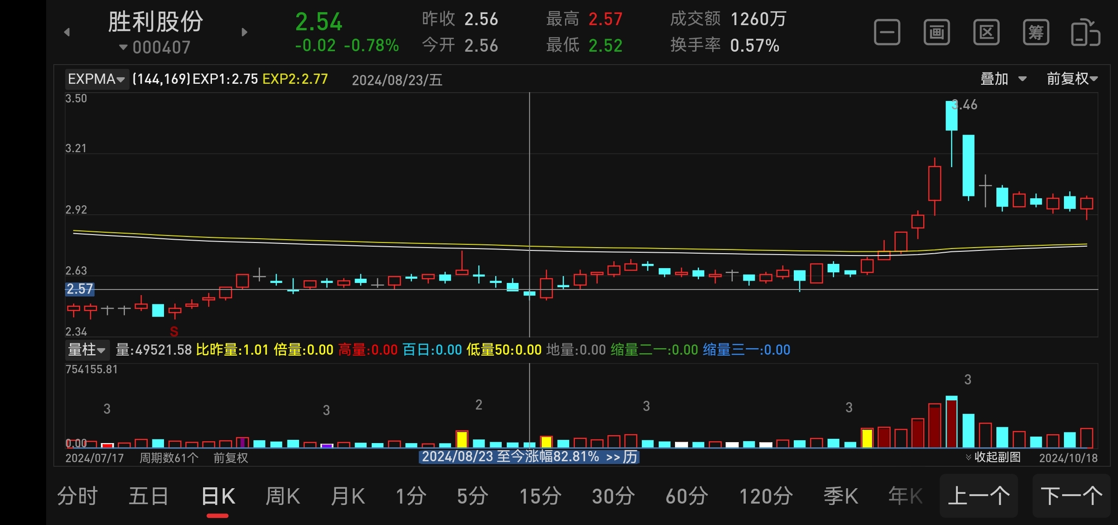Click the 至今涨幅82.81% history link
Viewport: 1118px width, 525px height.
click(x=529, y=457)
